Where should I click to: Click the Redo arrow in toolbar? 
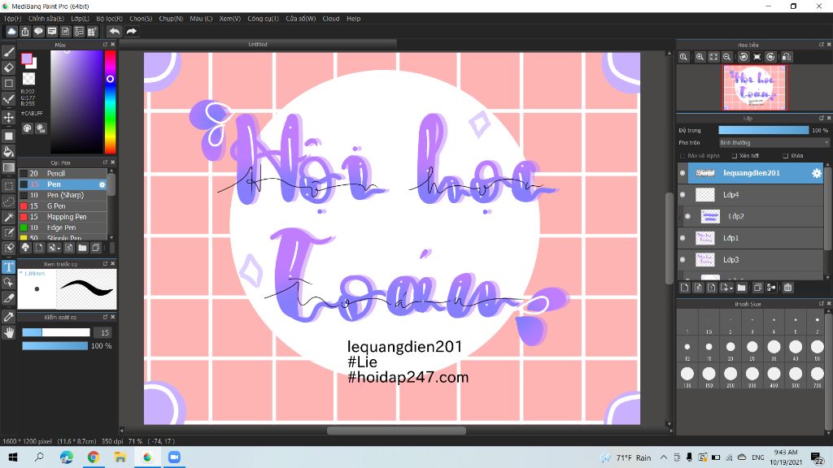131,32
